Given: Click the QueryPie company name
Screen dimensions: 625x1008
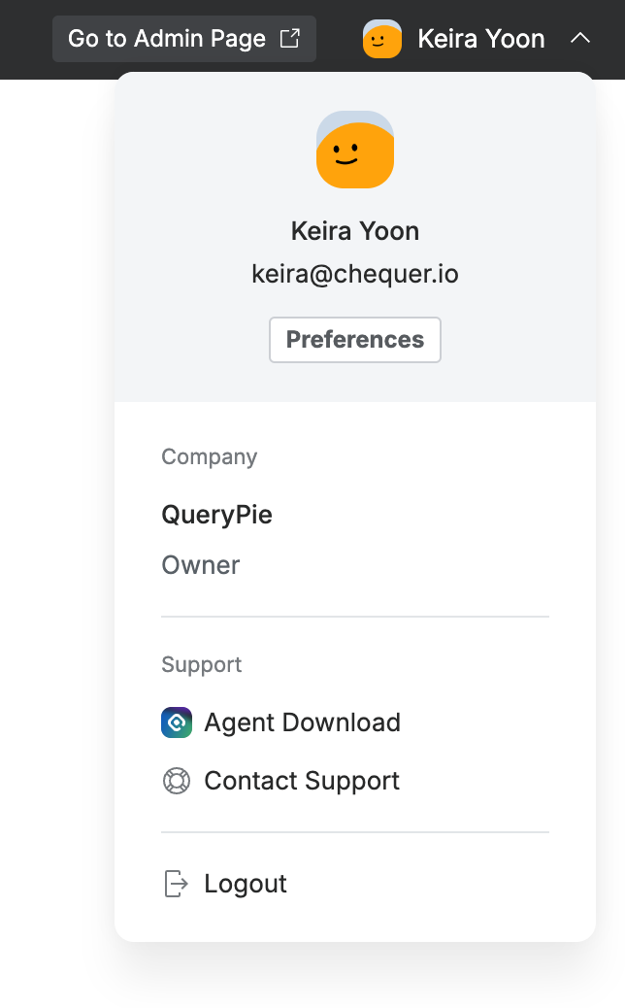Looking at the screenshot, I should 216,515.
